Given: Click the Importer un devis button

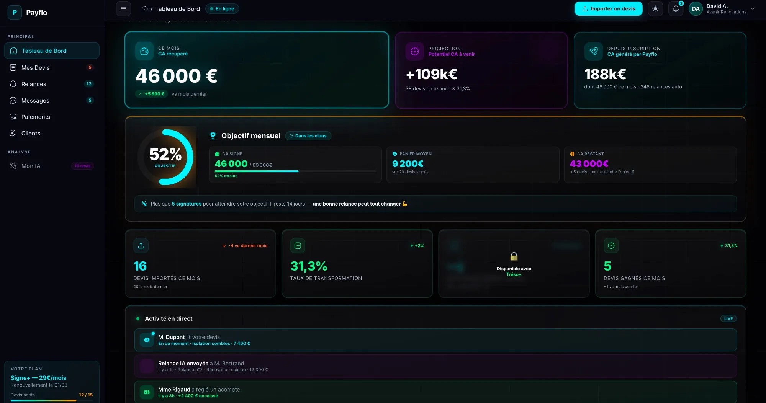Looking at the screenshot, I should click(x=609, y=8).
